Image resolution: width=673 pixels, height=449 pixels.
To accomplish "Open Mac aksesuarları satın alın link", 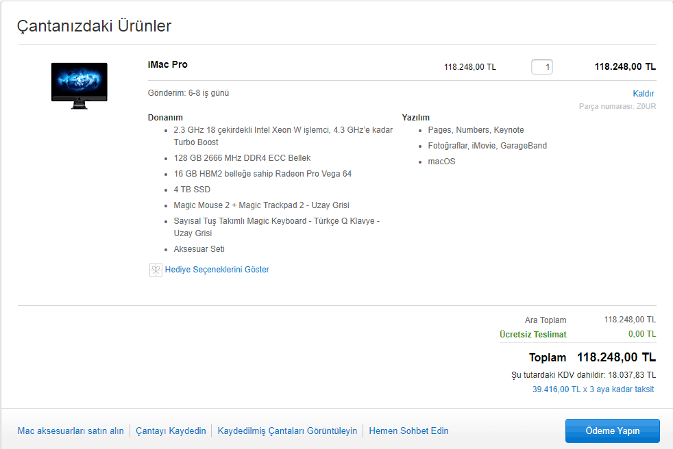I will (71, 431).
